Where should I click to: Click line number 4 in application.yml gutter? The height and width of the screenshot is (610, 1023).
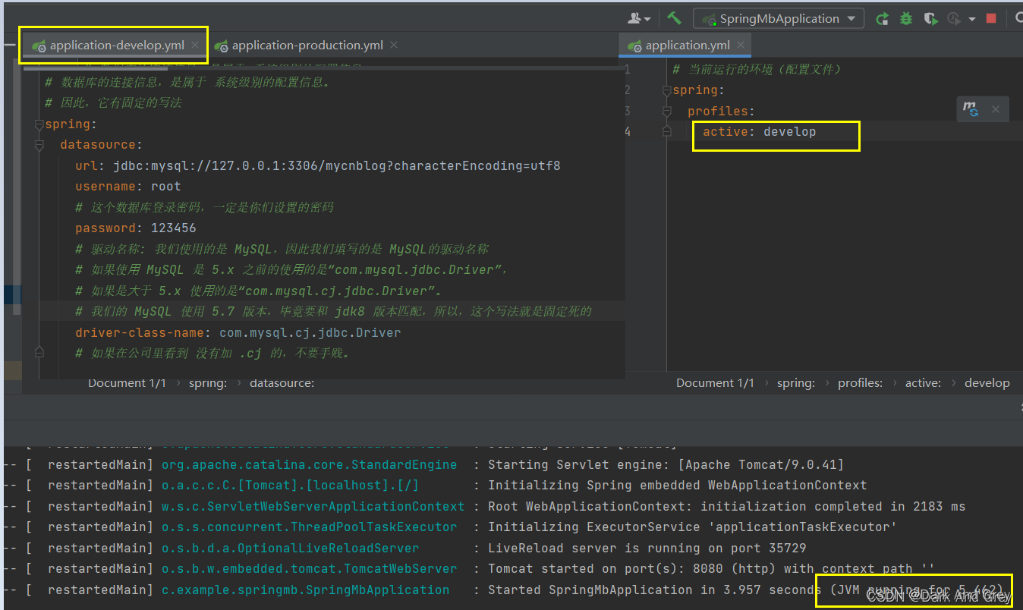point(628,131)
